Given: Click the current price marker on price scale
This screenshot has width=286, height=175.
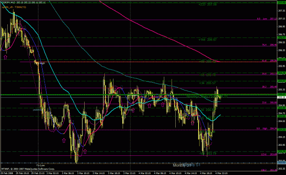Looking at the screenshot, I should (x=281, y=97).
